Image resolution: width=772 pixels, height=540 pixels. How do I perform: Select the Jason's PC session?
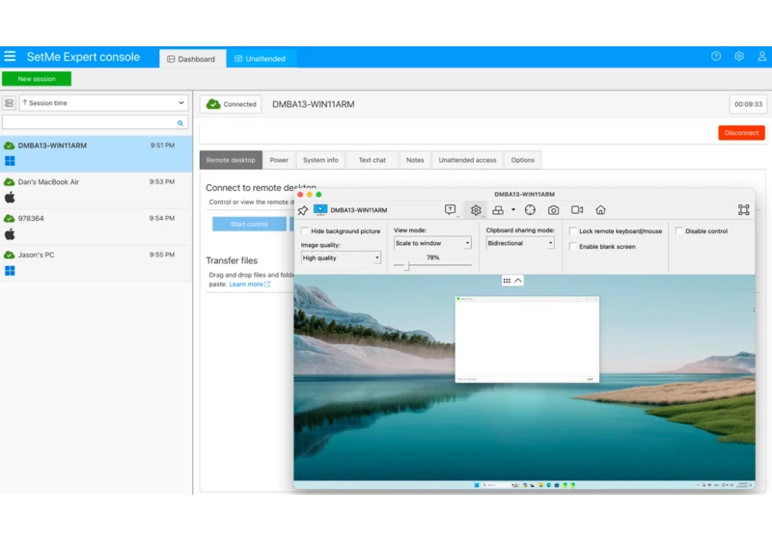[96, 263]
